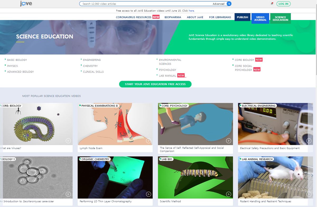Play the Saccharomyces cerevisiae video icon
The image size is (317, 207).
pos(68,194)
